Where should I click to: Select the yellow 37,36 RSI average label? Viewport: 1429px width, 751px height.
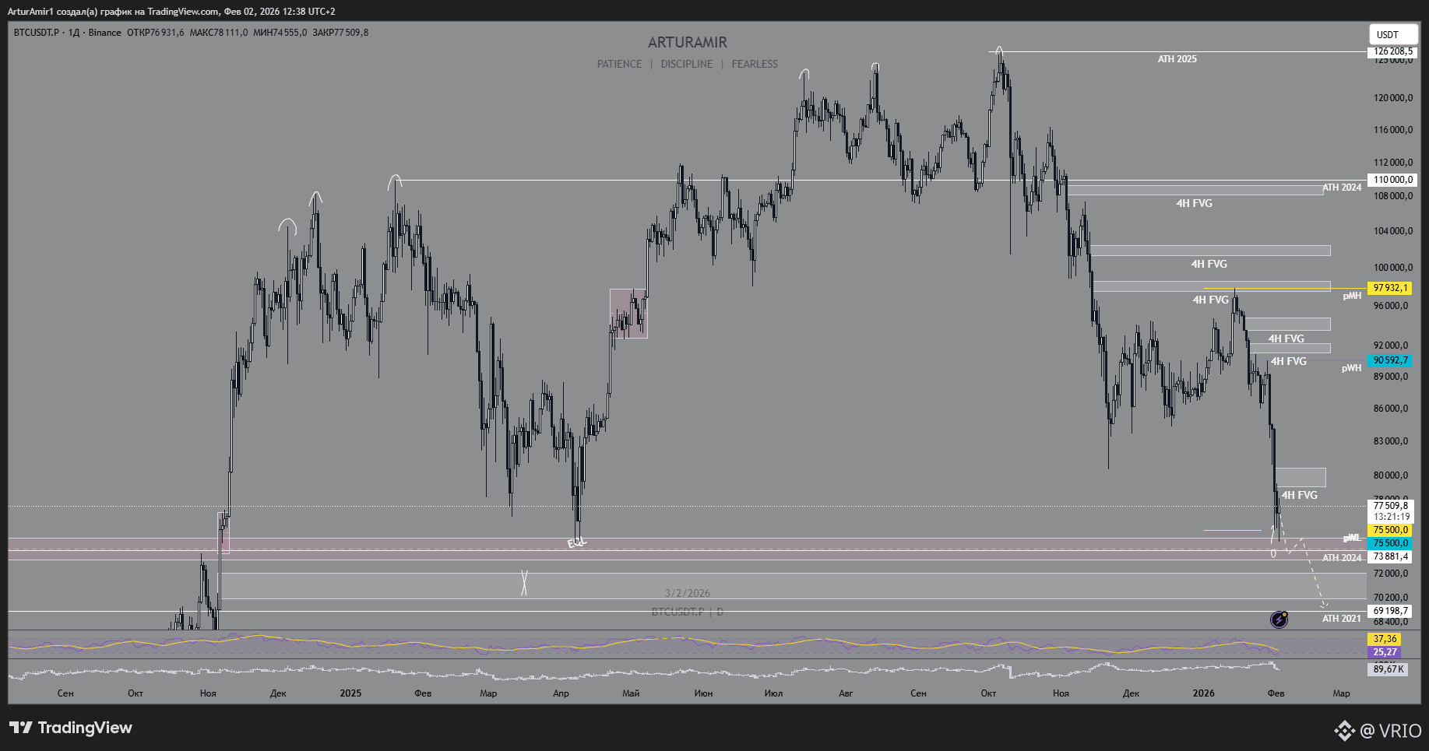click(1385, 639)
